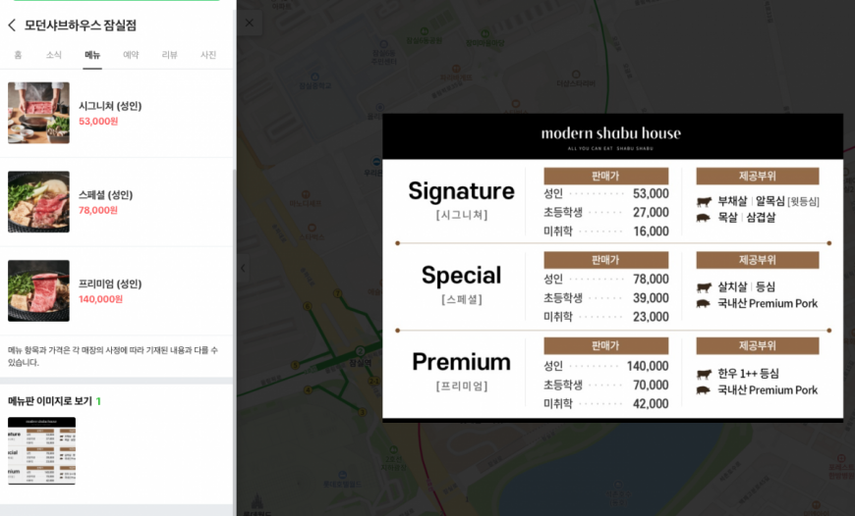Select the 스페셜 (성인) menu item title
This screenshot has width=855, height=516.
pyautogui.click(x=106, y=195)
